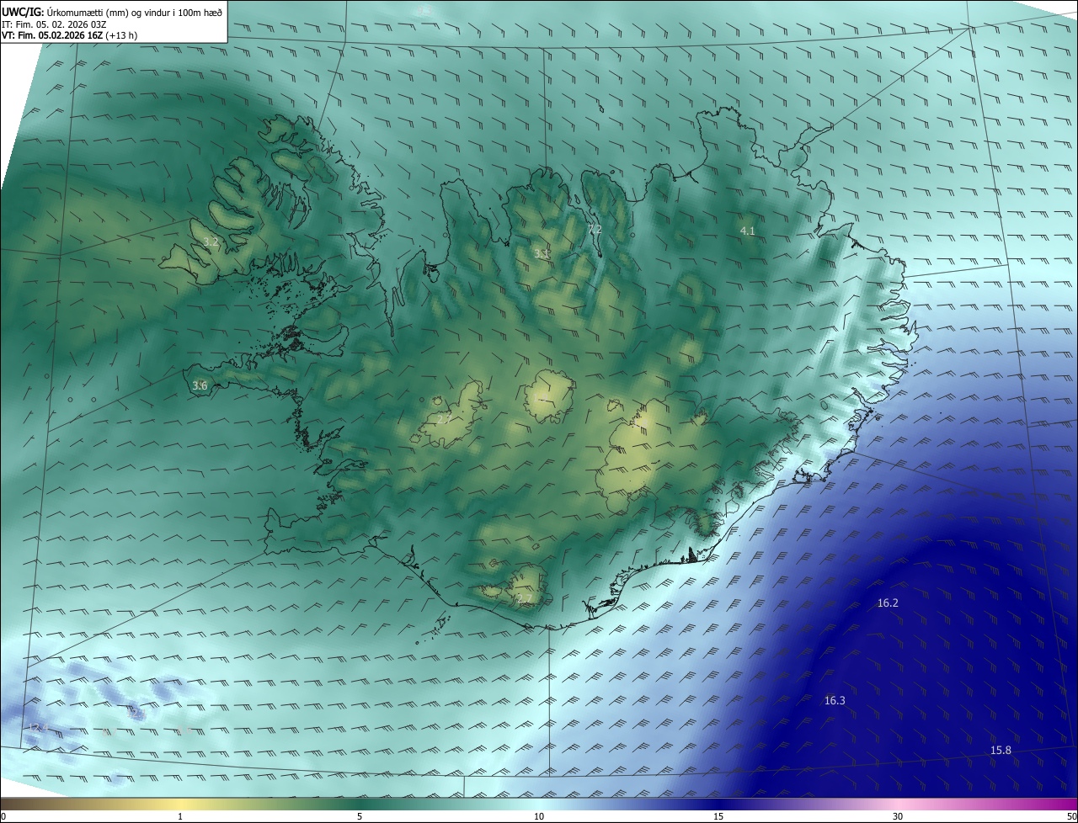Click the 3.1 value in northern Iceland

coord(542,253)
